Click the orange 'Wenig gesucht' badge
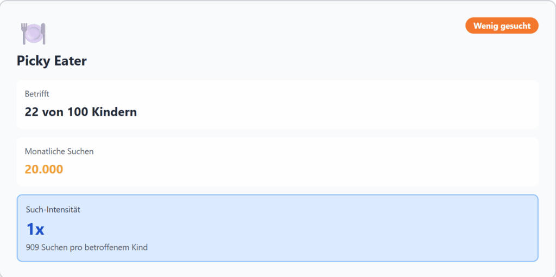The width and height of the screenshot is (556, 277). [502, 25]
